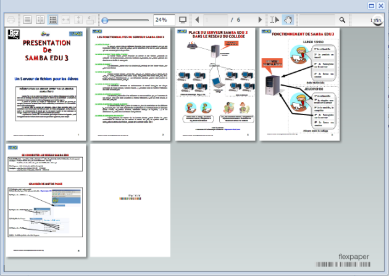The width and height of the screenshot is (389, 276).
Task: Click the print icon in toolbar
Action: [11, 20]
